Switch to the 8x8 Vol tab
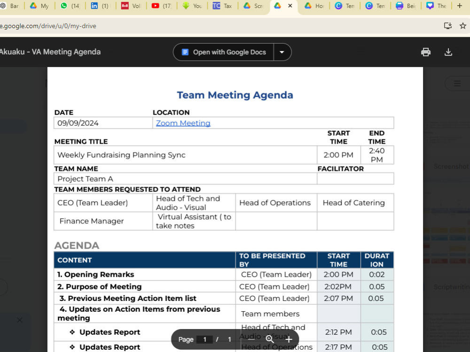470x352 pixels. [131, 6]
